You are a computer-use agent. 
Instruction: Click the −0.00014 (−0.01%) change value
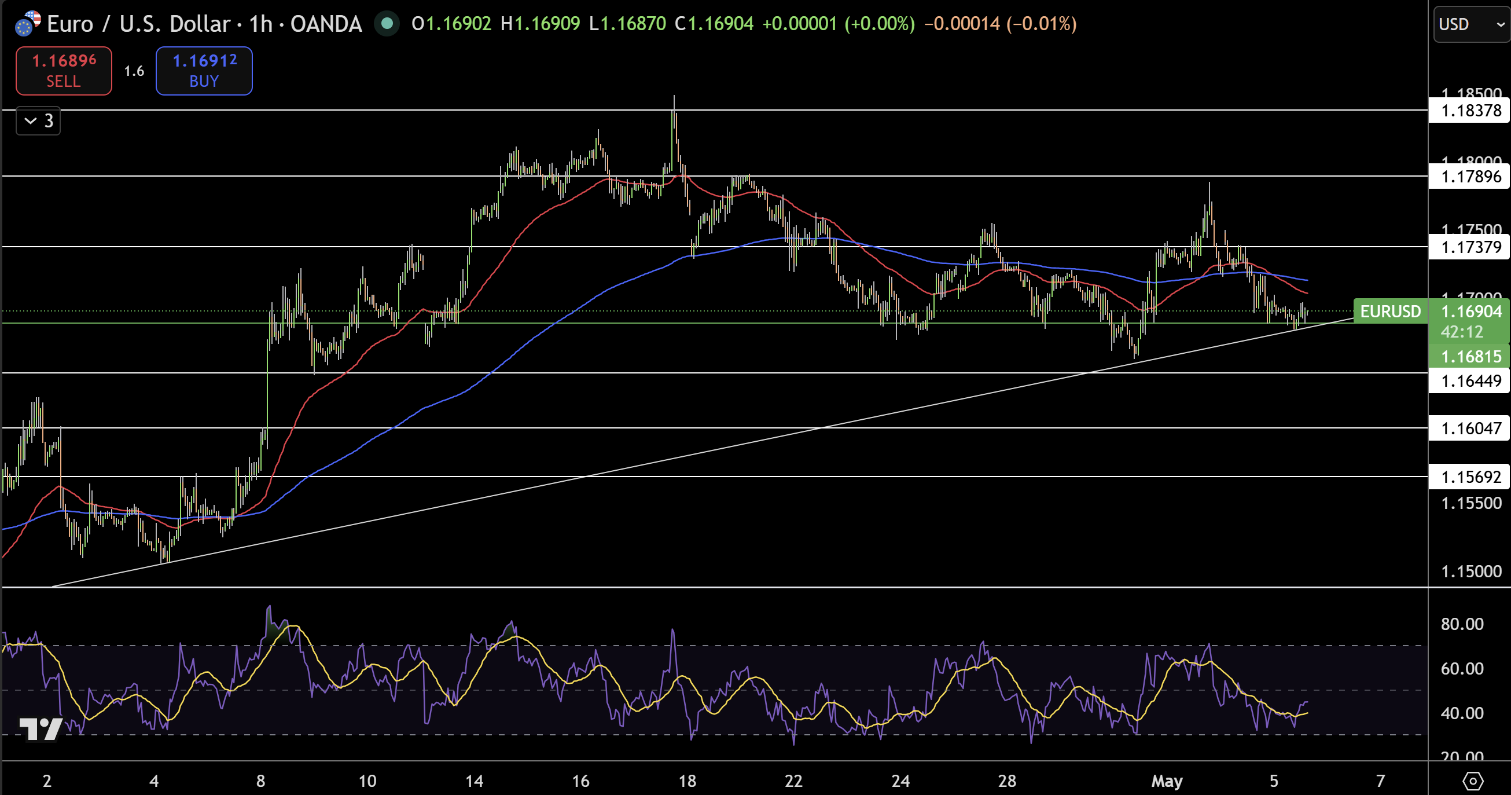tap(1000, 24)
